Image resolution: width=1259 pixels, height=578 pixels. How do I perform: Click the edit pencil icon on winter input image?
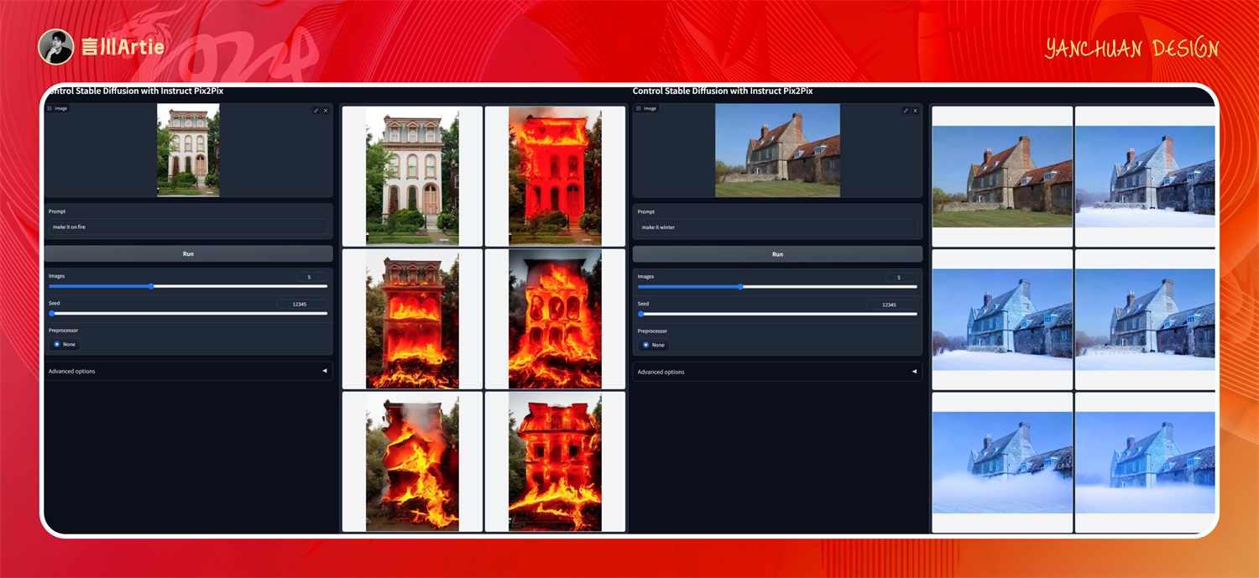tap(906, 111)
